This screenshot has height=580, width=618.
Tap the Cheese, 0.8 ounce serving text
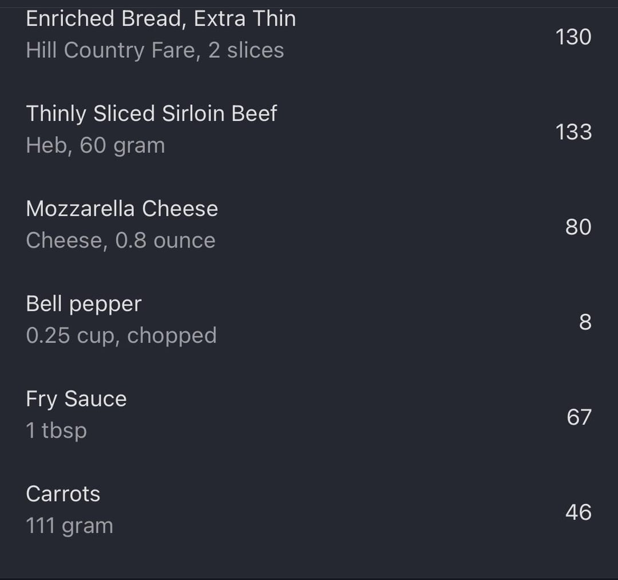(x=121, y=240)
